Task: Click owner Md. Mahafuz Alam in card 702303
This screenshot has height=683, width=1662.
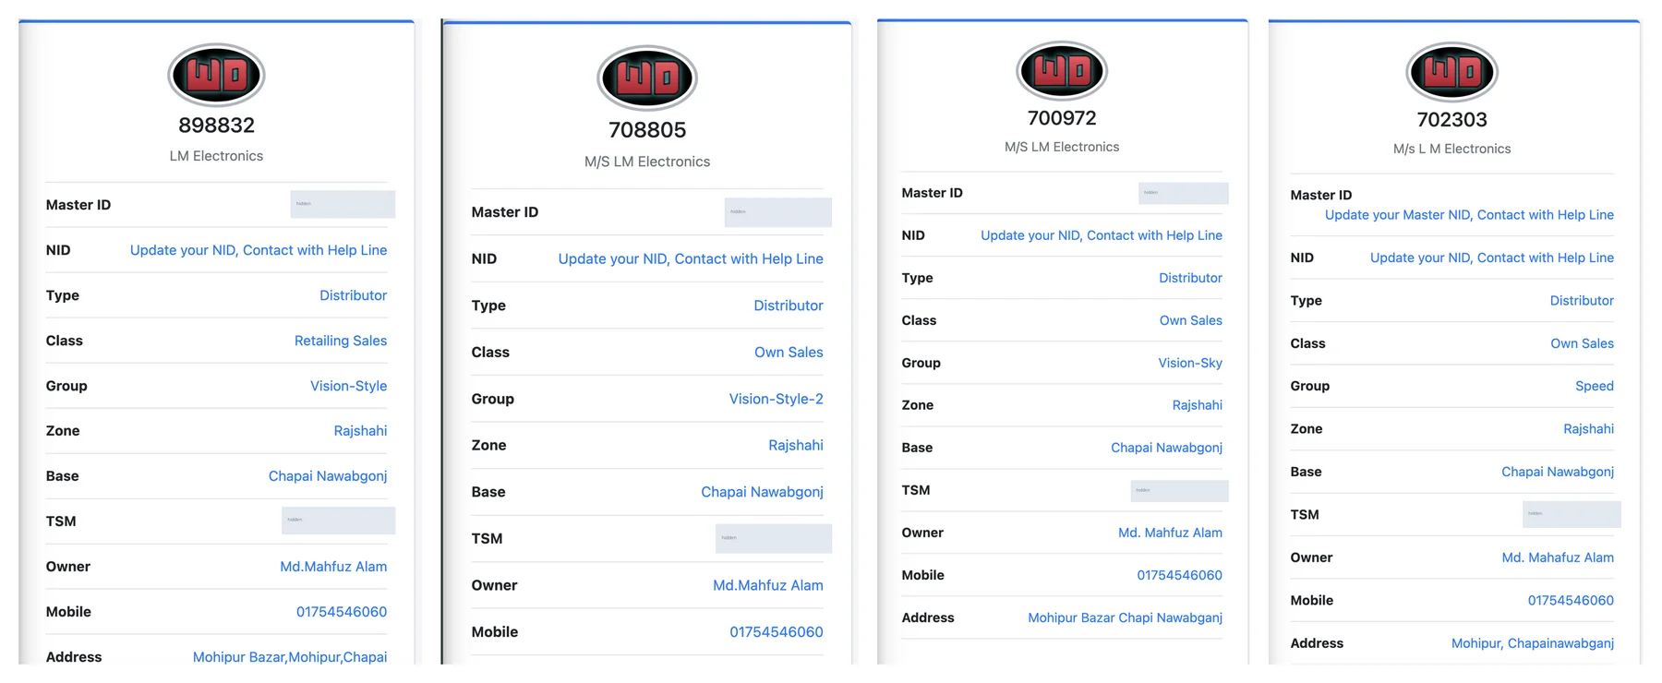Action: tap(1558, 557)
